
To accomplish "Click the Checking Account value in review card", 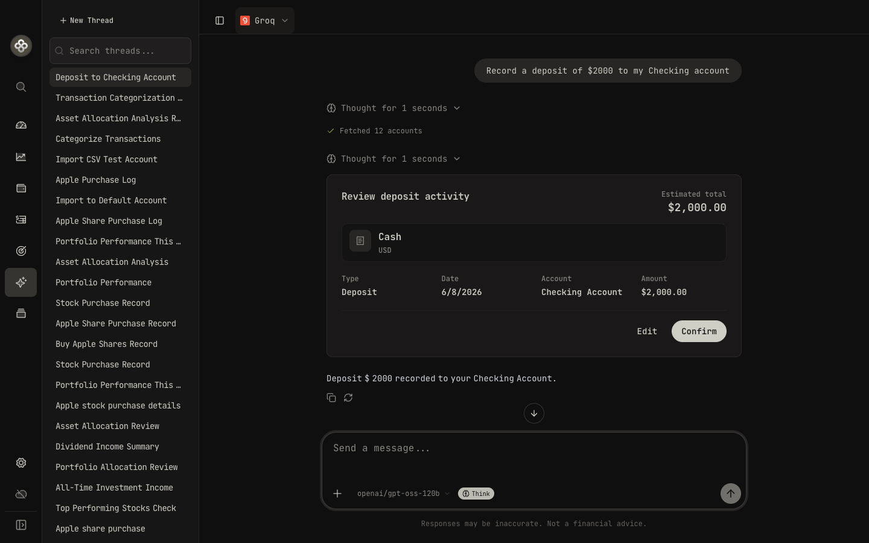I will [x=582, y=292].
